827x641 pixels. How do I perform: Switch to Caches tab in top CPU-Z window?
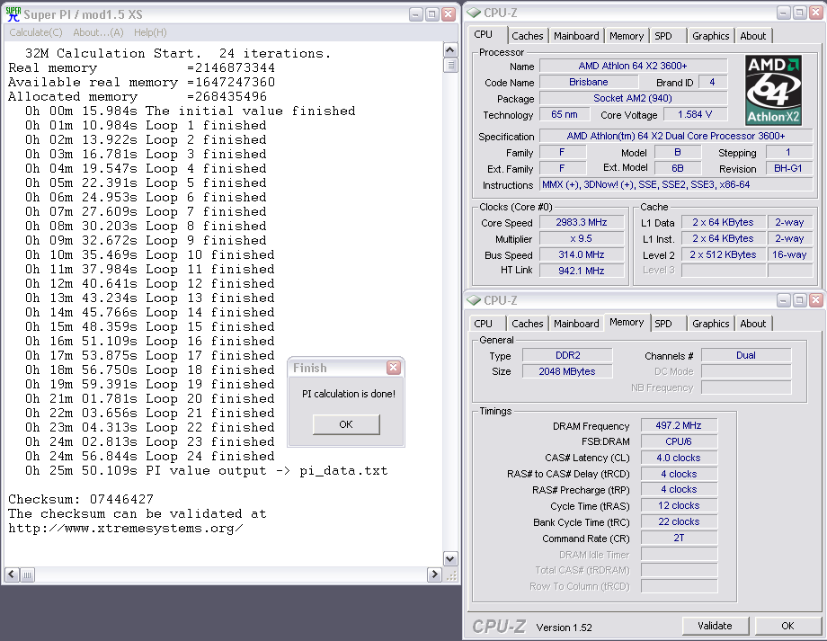click(x=527, y=36)
